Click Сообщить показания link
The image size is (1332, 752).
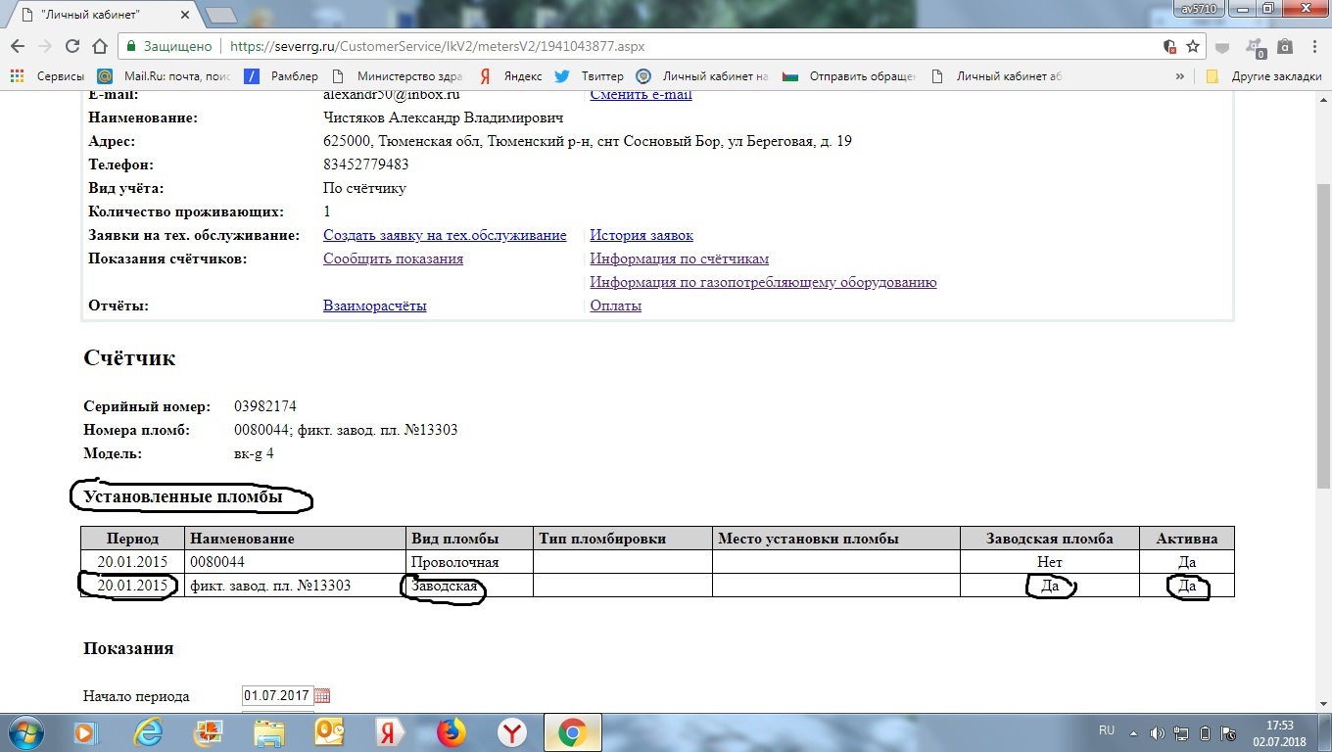pos(393,258)
